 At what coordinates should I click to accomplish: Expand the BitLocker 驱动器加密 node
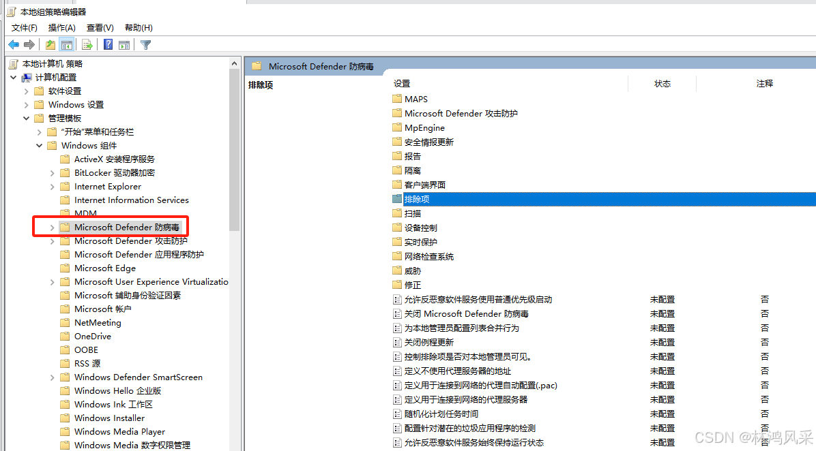point(52,173)
